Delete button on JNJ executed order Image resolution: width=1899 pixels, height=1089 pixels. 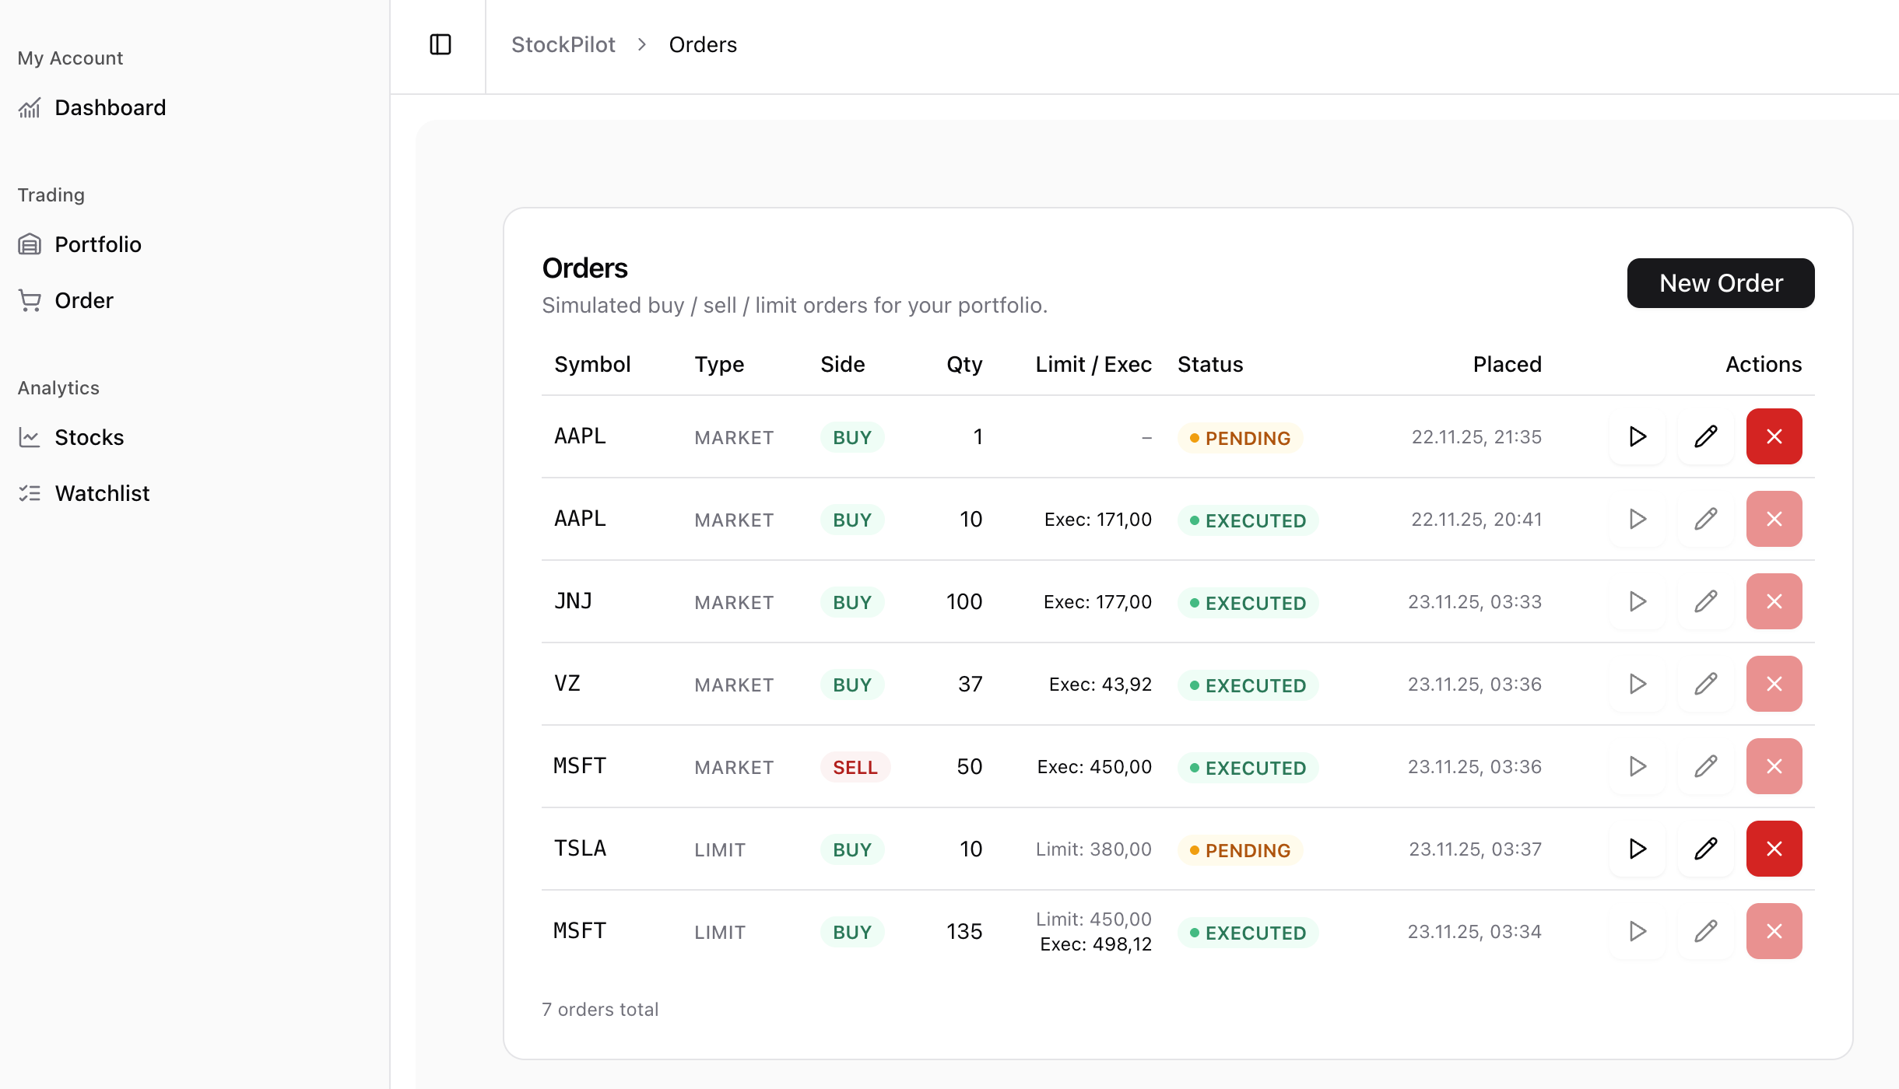(x=1774, y=601)
